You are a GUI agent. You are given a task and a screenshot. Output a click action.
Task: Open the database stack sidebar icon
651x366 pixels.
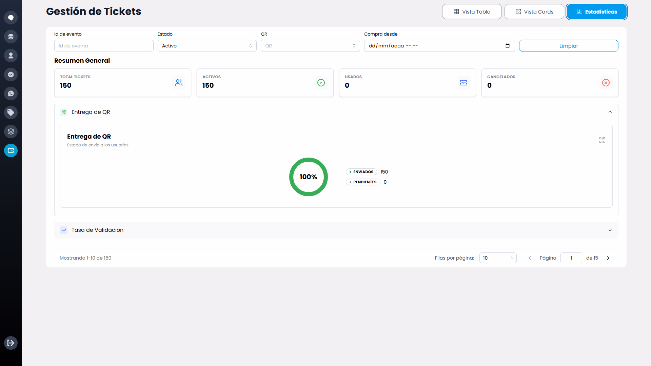(11, 37)
